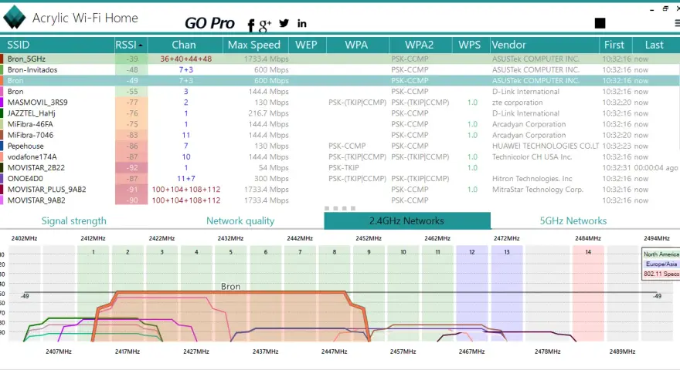The width and height of the screenshot is (680, 370).
Task: Click the Europe/Asia legend entry
Action: coord(661,264)
